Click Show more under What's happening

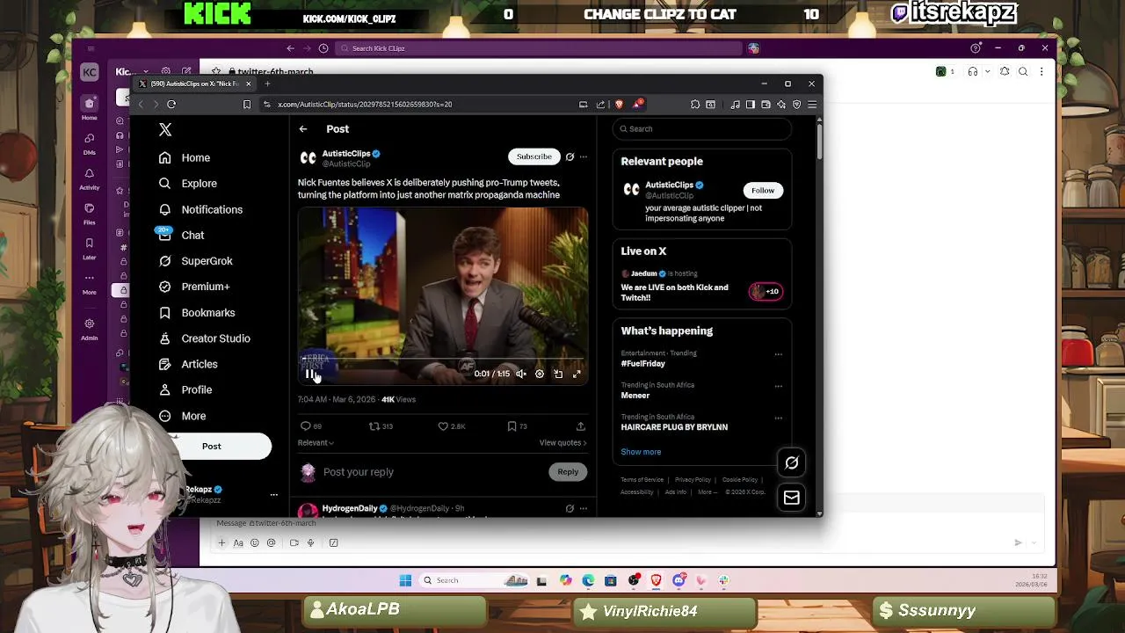pos(641,452)
